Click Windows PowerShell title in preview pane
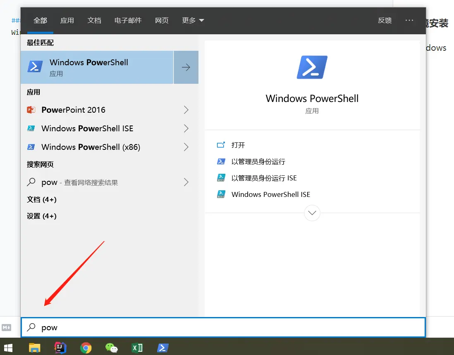This screenshot has width=454, height=355. 312,98
